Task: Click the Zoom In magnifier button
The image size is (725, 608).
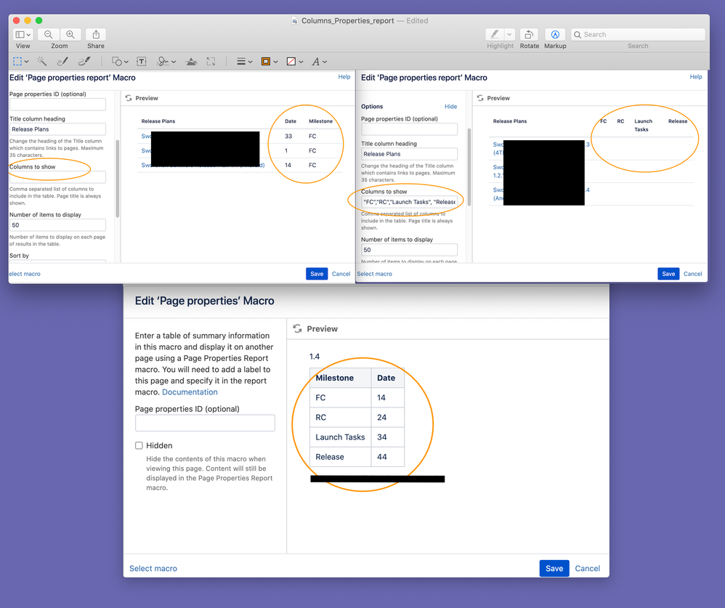Action: 70,34
